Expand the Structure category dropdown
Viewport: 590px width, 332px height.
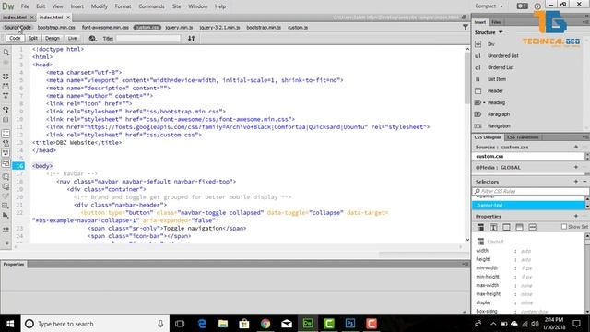click(501, 32)
